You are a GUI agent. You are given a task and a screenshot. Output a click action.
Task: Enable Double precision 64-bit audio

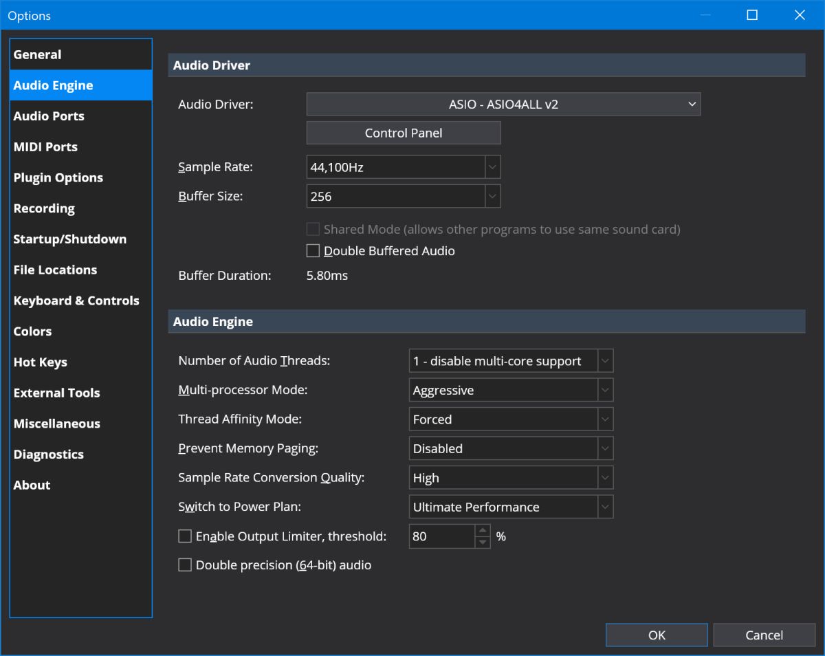185,565
